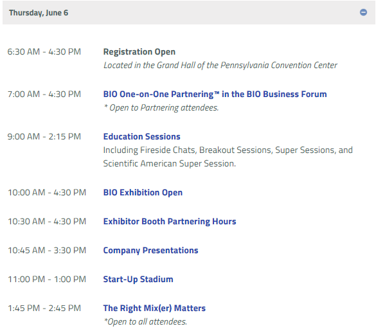Viewport: 376px width, 331px height.
Task: Click the Fireside Chats description text
Action: pos(228,157)
